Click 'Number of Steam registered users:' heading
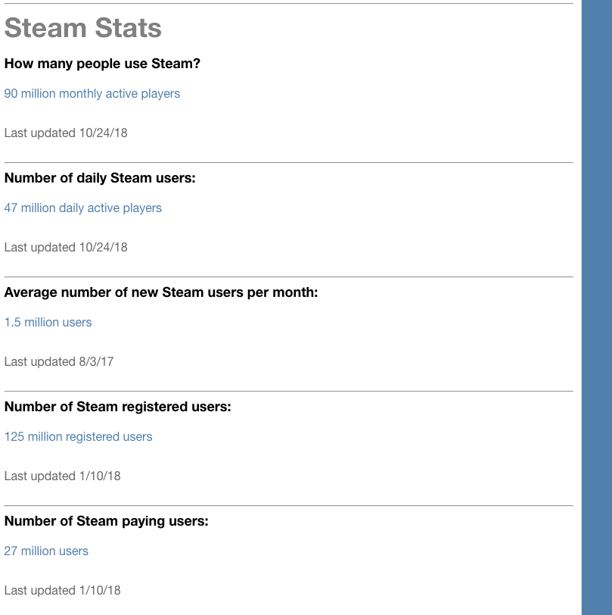 [117, 407]
